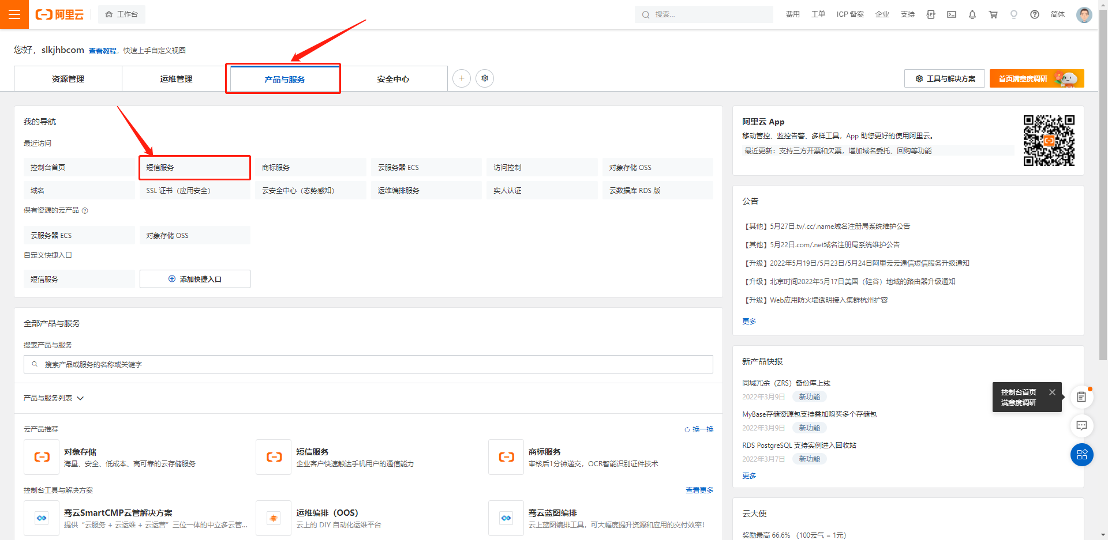Open 访问控制 shortcut

[x=542, y=167]
